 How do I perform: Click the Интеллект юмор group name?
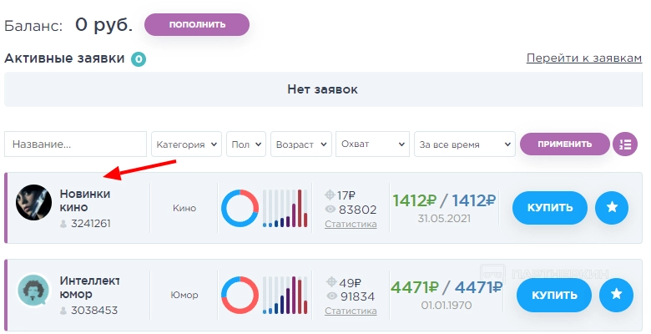89,287
